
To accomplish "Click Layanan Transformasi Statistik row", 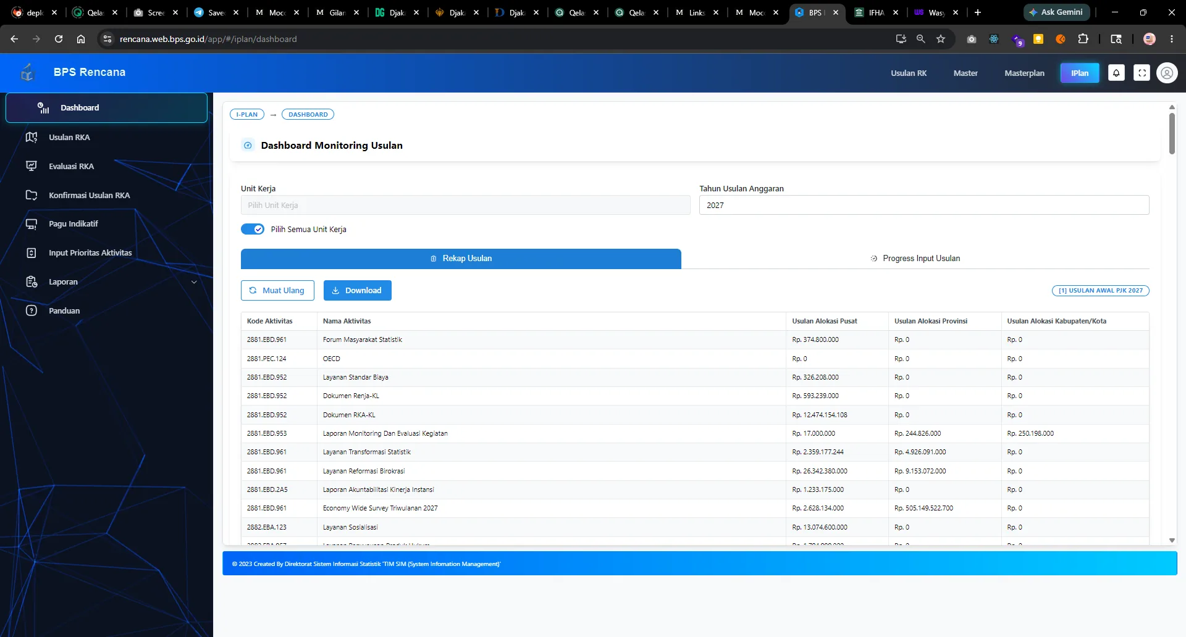I will (695, 452).
